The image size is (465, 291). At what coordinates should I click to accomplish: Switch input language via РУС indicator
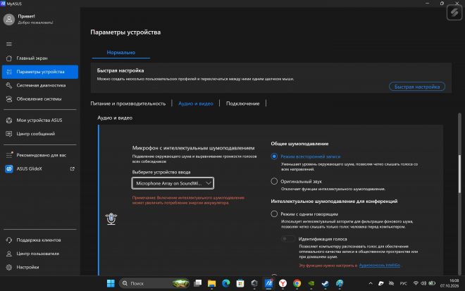403,283
